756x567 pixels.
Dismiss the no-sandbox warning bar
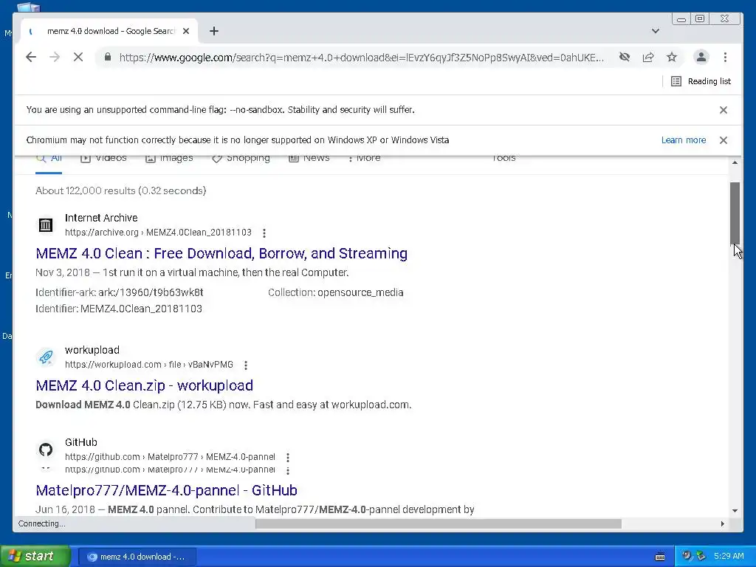tap(724, 110)
